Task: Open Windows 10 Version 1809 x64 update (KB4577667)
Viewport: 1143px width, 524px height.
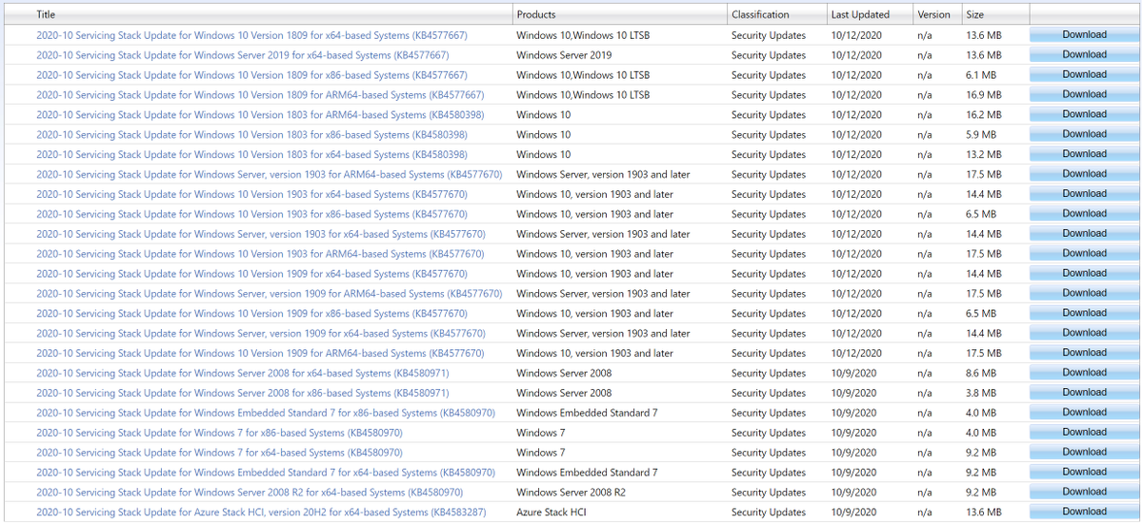Action: pos(251,35)
